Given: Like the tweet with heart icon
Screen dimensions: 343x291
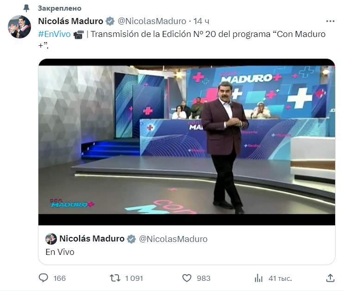Looking at the screenshot, I should tap(187, 278).
